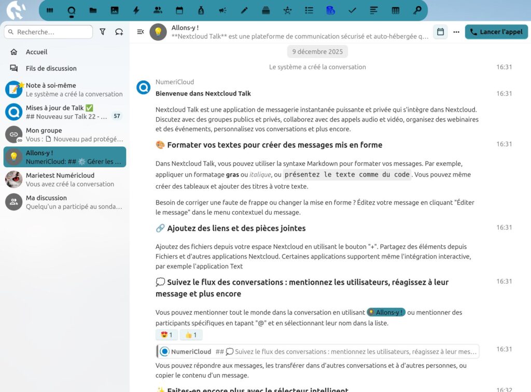The width and height of the screenshot is (531, 392).
Task: Click the 9 décembre 2025 date label
Action: 317,51
